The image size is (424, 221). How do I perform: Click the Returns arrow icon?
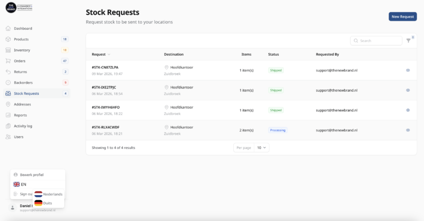(x=8, y=72)
